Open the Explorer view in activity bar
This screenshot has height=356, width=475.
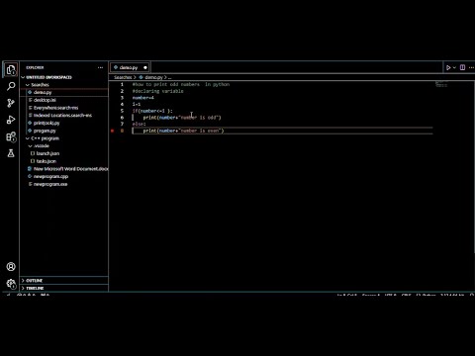click(x=11, y=70)
